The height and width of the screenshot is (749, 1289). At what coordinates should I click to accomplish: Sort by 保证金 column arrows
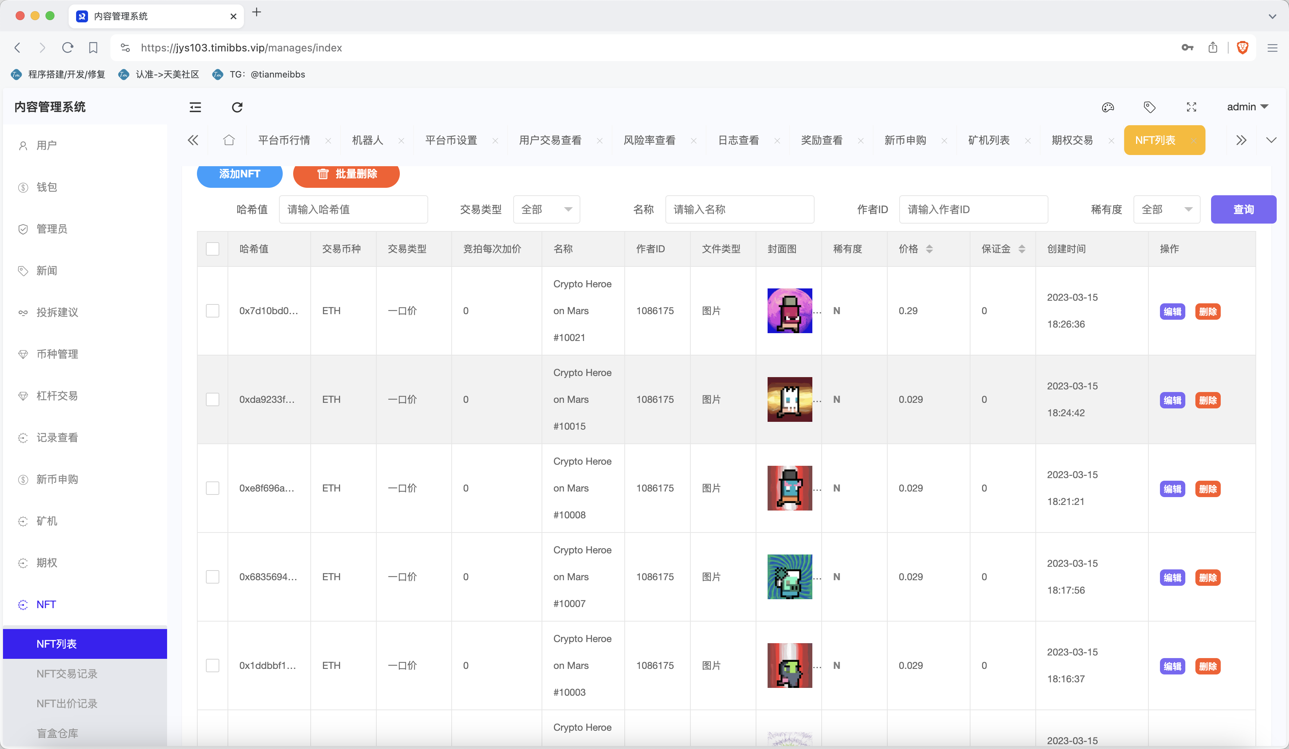click(1022, 249)
